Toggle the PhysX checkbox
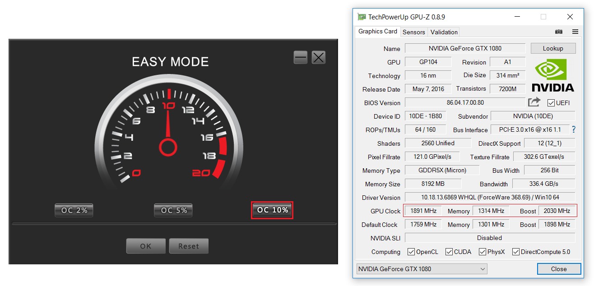Screen dimensions: 594x286 coord(483,252)
